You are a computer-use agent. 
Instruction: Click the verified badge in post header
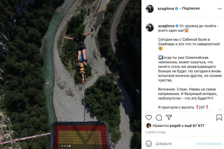(176, 9)
